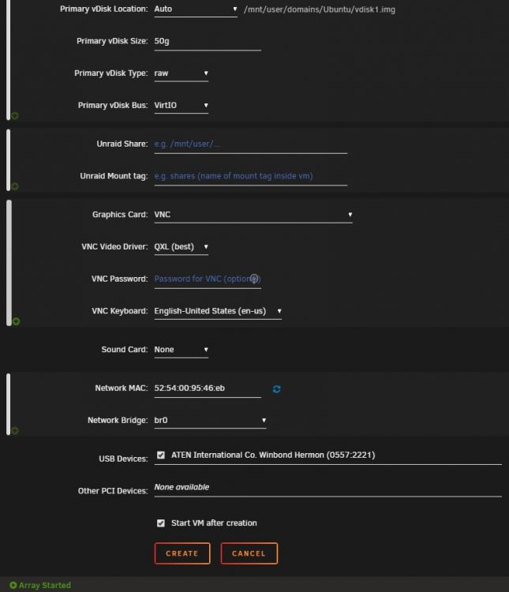Viewport: 509px width, 592px height.
Task: Click the 'None available' PCI devices text
Action: coord(182,487)
